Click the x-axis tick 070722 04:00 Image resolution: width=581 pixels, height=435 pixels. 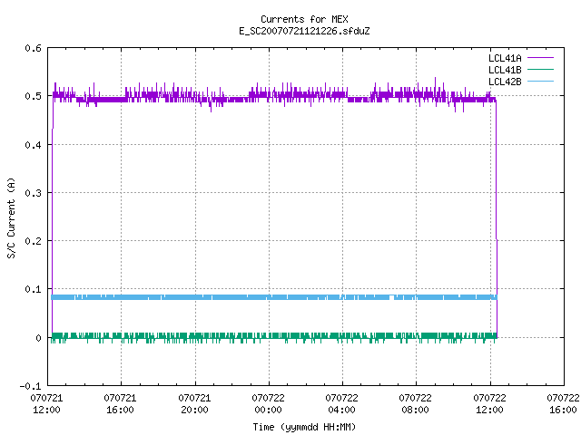coord(341,403)
